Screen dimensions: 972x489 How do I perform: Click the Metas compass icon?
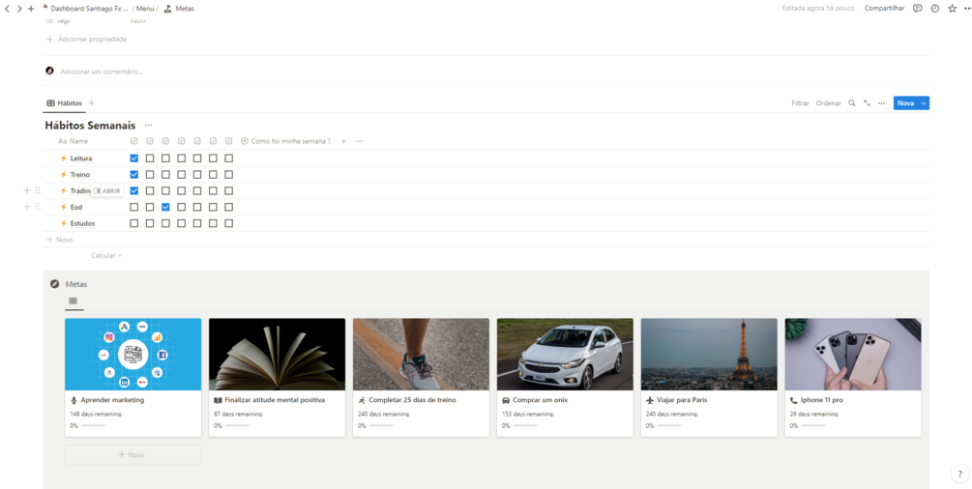54,284
